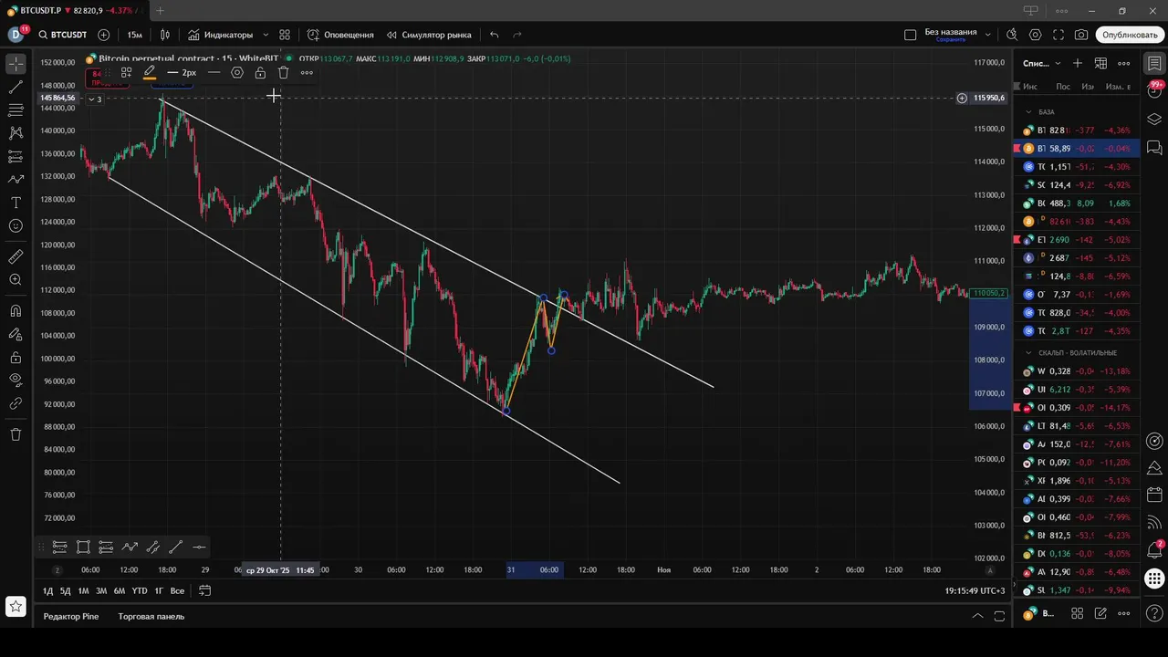
Task: Toggle hide all drawings eye icon
Action: click(x=16, y=380)
